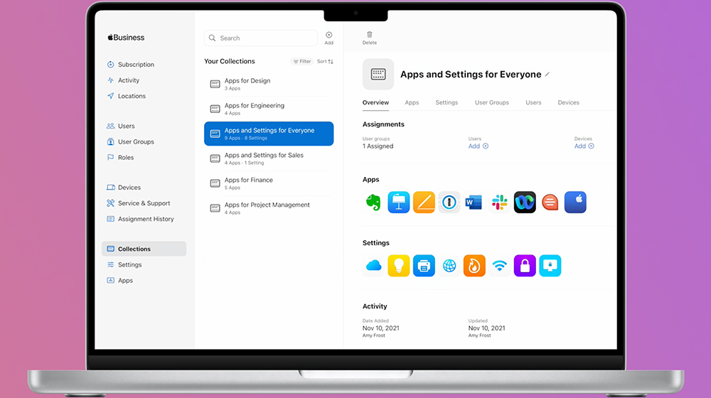711x398 pixels.
Task: Open Roles in sidebar
Action: (x=121, y=158)
